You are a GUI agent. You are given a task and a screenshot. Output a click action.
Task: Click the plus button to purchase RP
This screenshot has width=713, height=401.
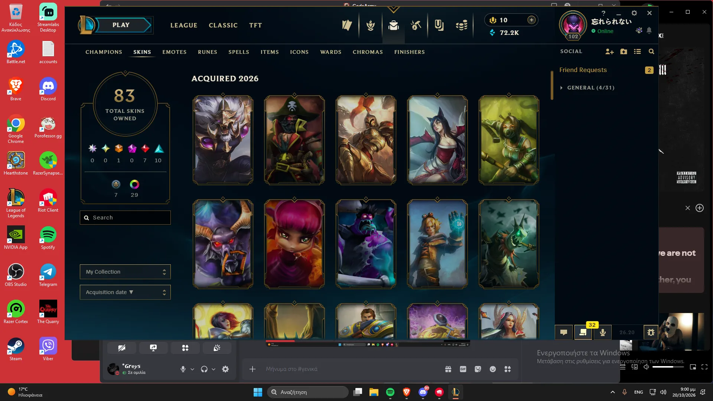(x=531, y=20)
